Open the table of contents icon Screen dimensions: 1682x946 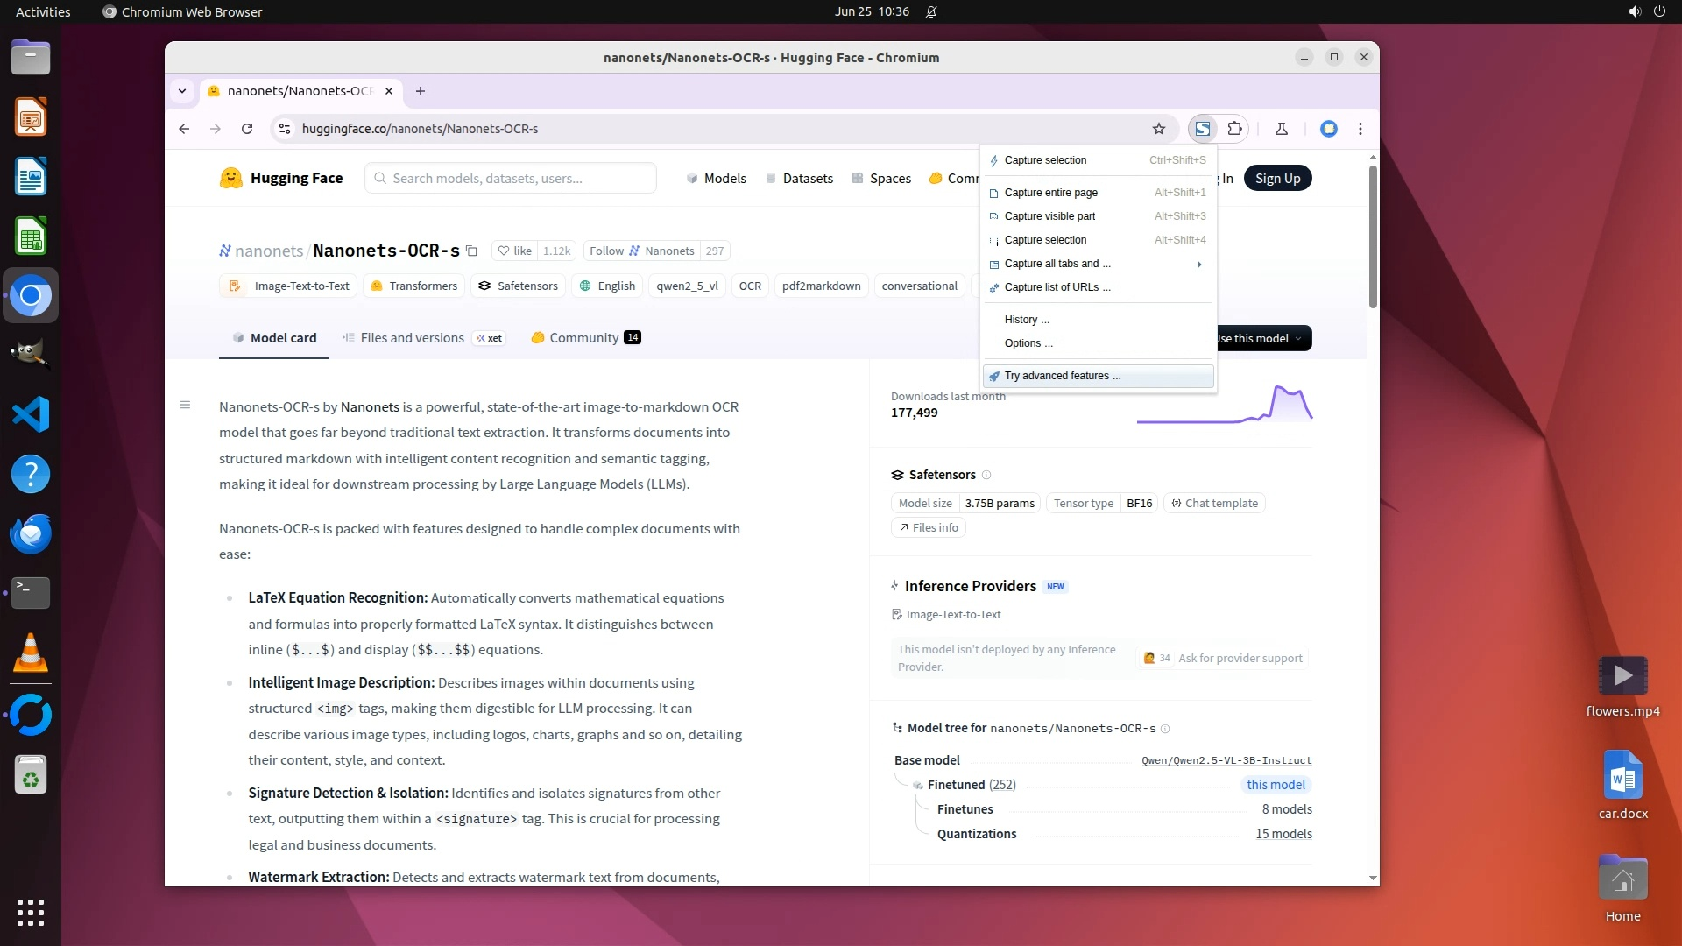185,405
